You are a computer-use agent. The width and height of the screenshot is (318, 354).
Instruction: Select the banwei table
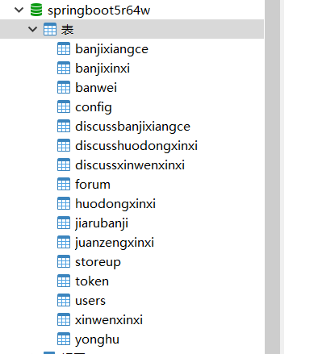(x=96, y=88)
